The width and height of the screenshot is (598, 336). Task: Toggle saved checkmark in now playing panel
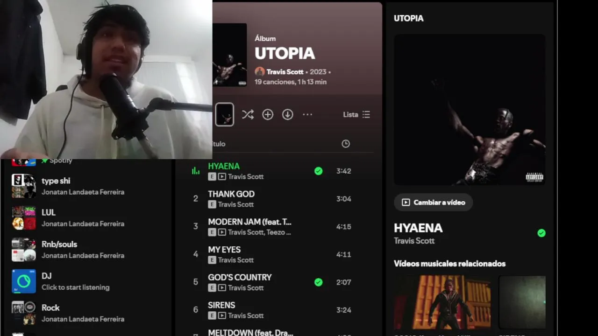click(541, 233)
